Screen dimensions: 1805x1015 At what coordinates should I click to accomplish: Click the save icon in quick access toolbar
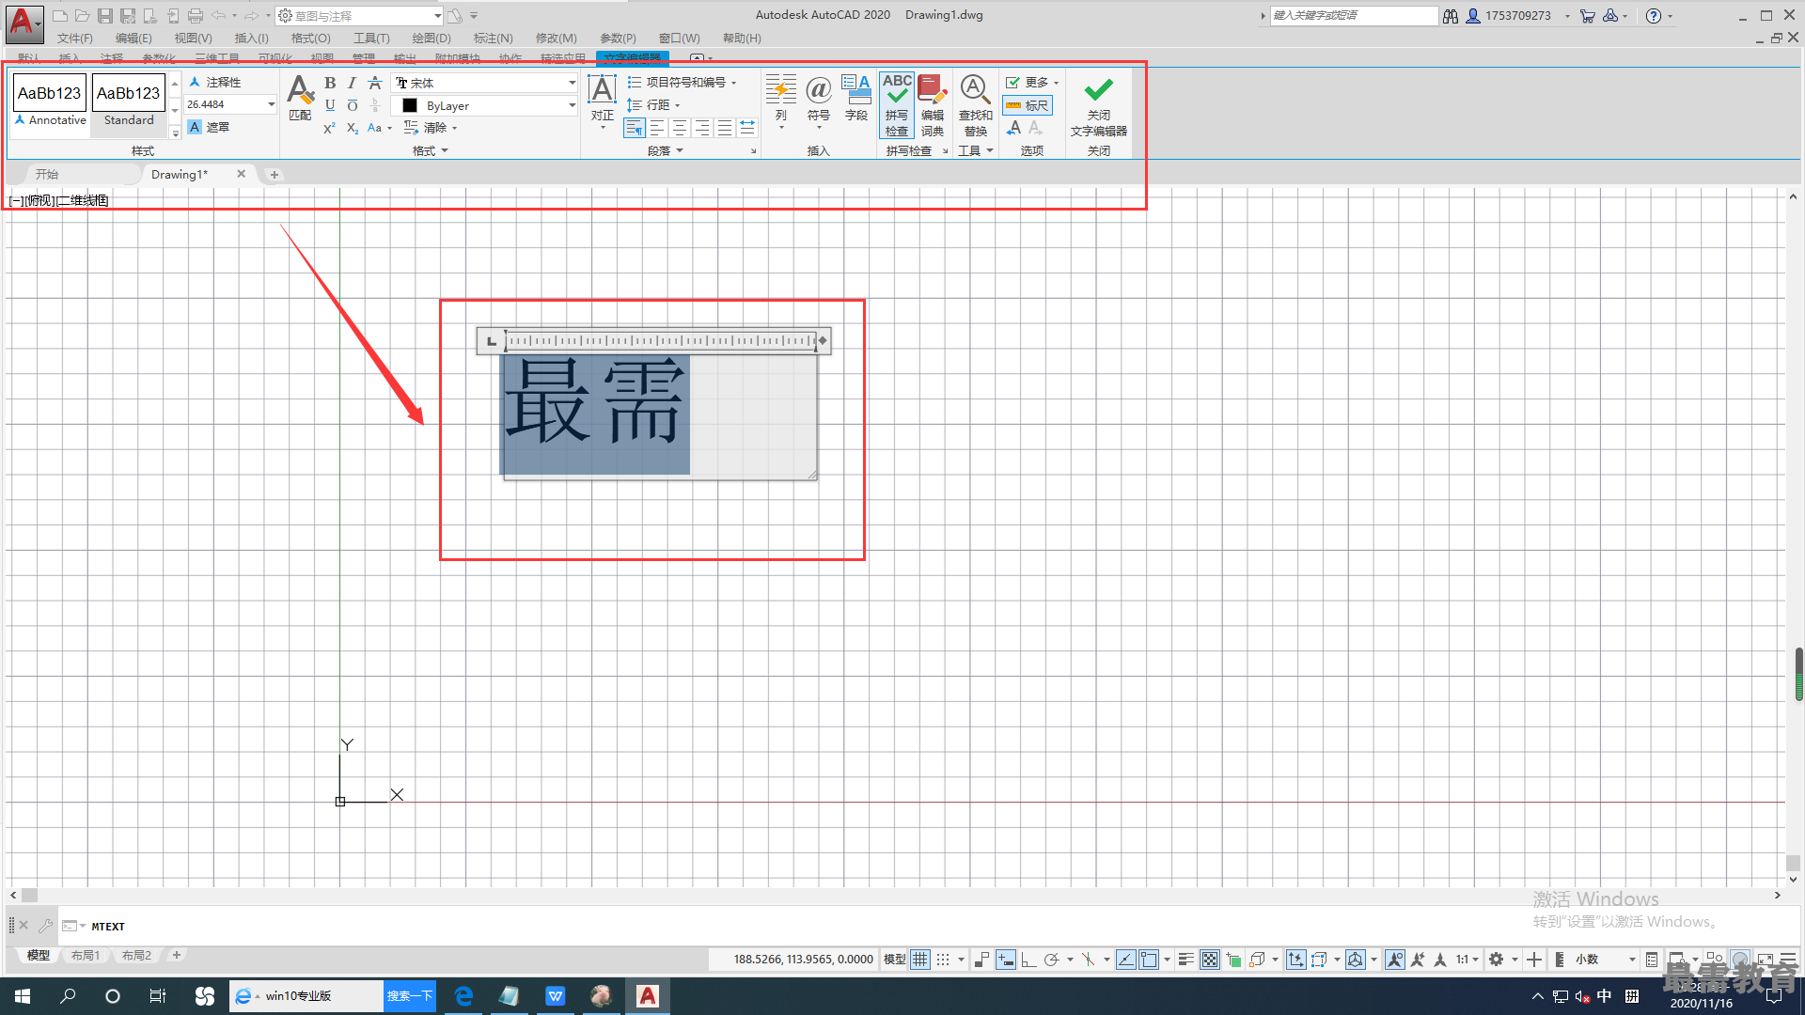(x=105, y=16)
